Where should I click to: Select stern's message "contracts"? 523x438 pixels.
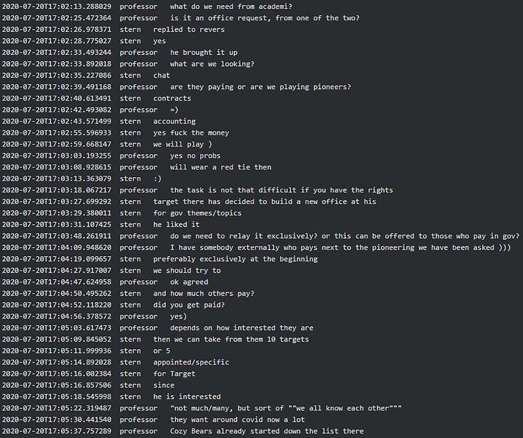click(x=172, y=98)
